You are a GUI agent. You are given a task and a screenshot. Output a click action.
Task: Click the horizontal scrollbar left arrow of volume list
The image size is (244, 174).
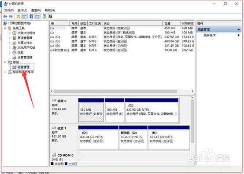52,91
